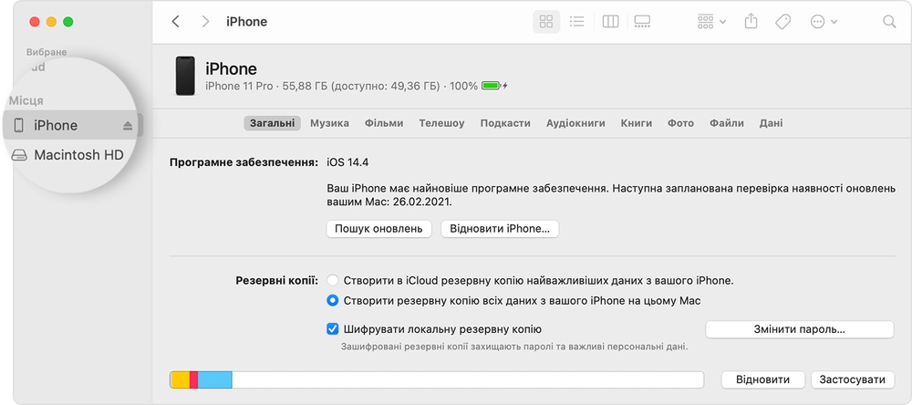The image size is (912, 405).
Task: Open the search magnifier icon
Action: click(889, 22)
